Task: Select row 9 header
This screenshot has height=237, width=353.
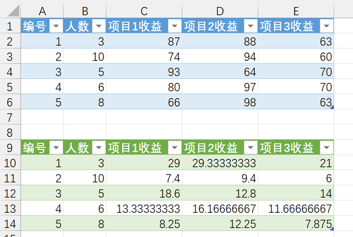Action: coord(10,148)
